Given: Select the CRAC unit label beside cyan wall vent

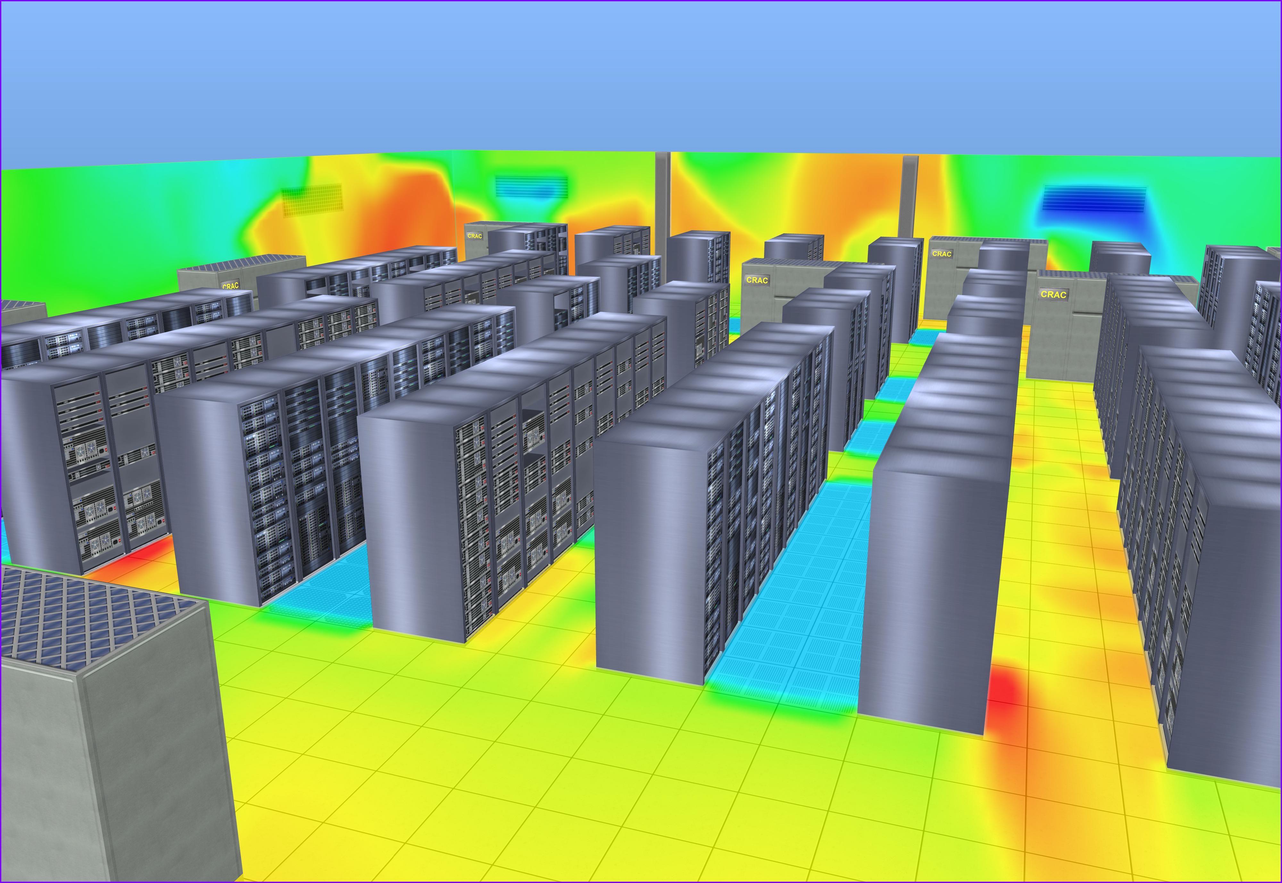Looking at the screenshot, I should pyautogui.click(x=474, y=236).
